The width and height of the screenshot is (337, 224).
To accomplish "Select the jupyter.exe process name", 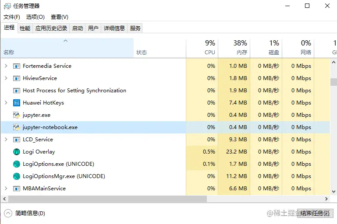I will (36, 115).
